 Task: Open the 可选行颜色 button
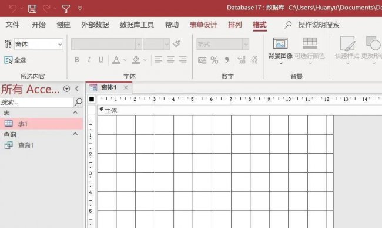pyautogui.click(x=310, y=51)
